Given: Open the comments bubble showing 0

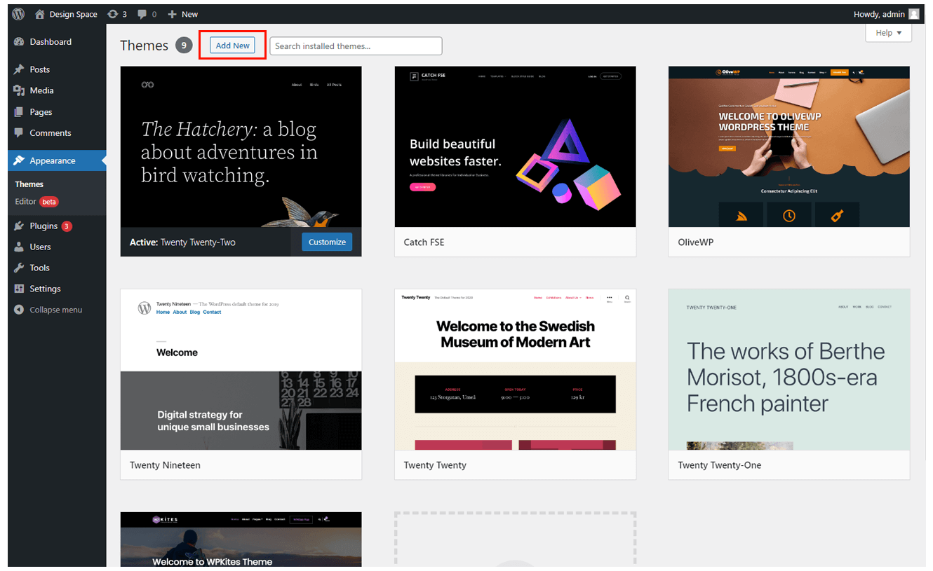Looking at the screenshot, I should [147, 14].
